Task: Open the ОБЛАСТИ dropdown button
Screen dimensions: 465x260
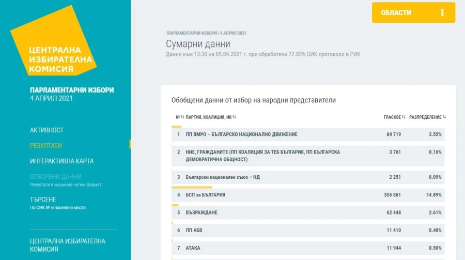Action: click(413, 12)
